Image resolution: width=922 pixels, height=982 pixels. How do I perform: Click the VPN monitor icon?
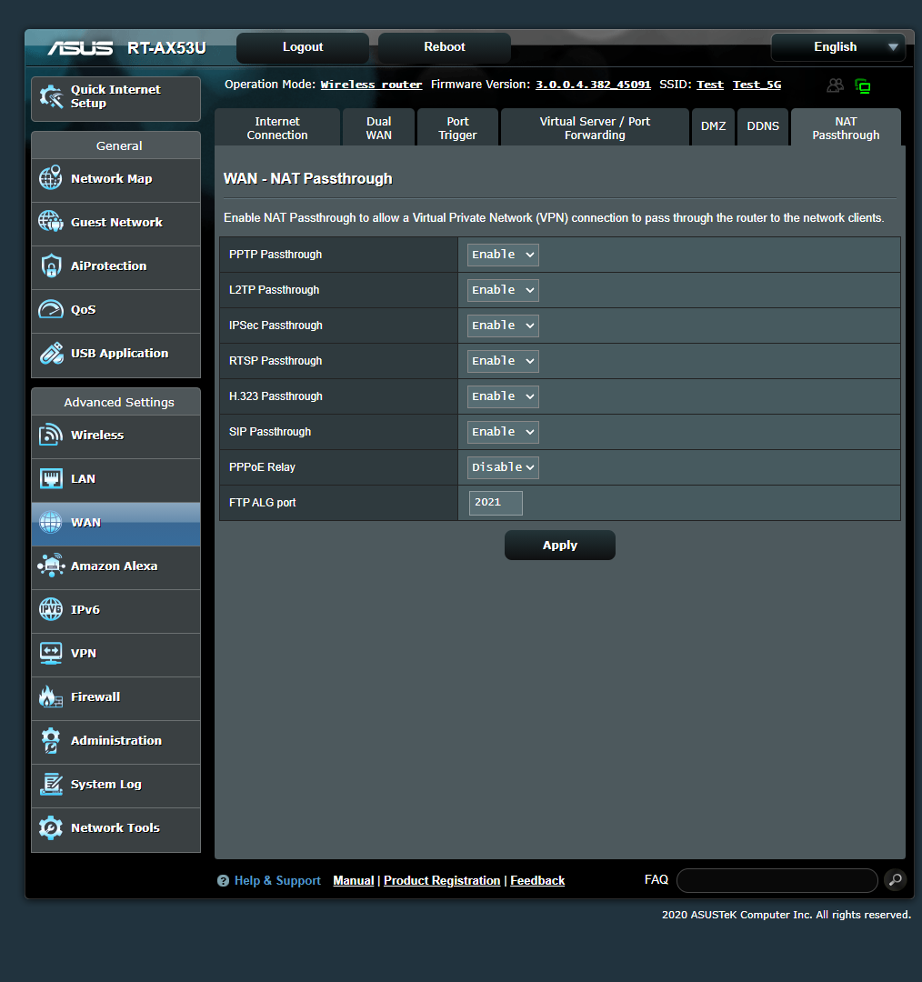[x=51, y=653]
